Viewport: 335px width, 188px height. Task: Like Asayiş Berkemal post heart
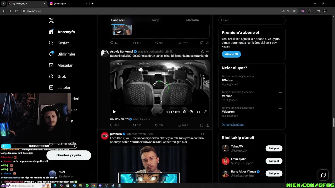click(157, 125)
